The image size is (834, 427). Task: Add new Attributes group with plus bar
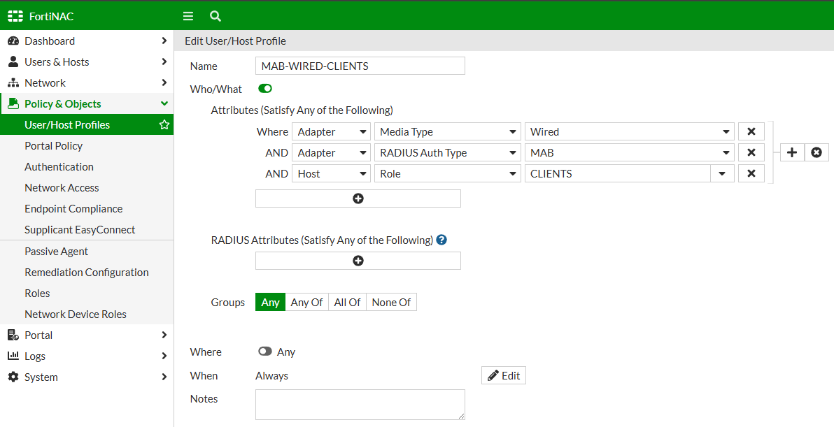(358, 198)
